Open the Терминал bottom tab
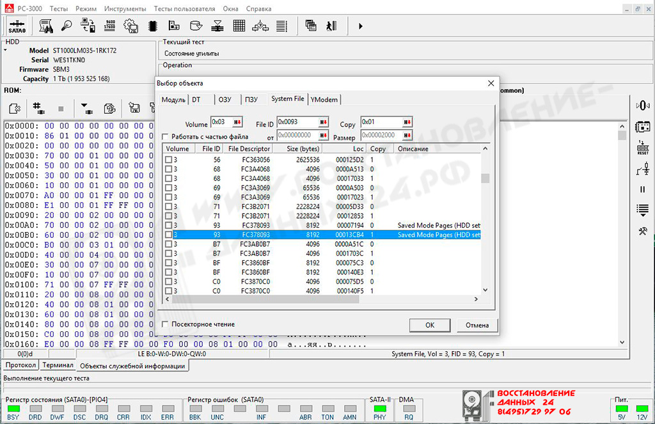This screenshot has height=424, width=655. coord(58,365)
